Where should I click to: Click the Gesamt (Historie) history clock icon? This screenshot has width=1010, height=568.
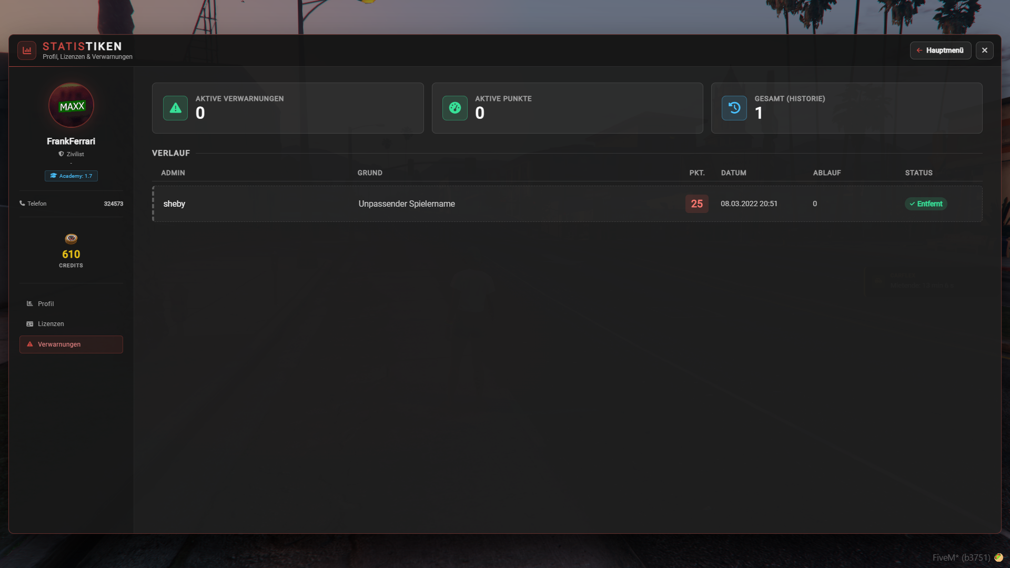[x=734, y=108]
